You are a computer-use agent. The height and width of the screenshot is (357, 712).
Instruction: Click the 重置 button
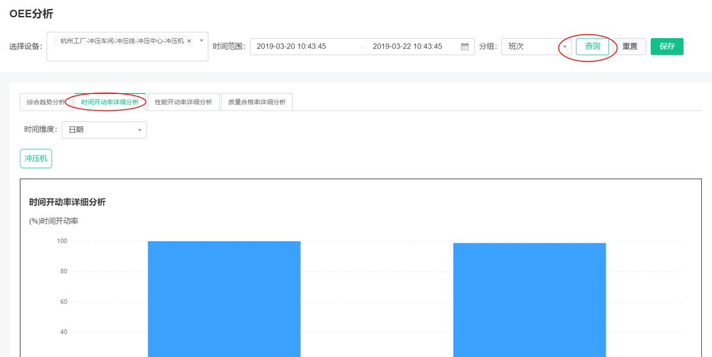(630, 46)
